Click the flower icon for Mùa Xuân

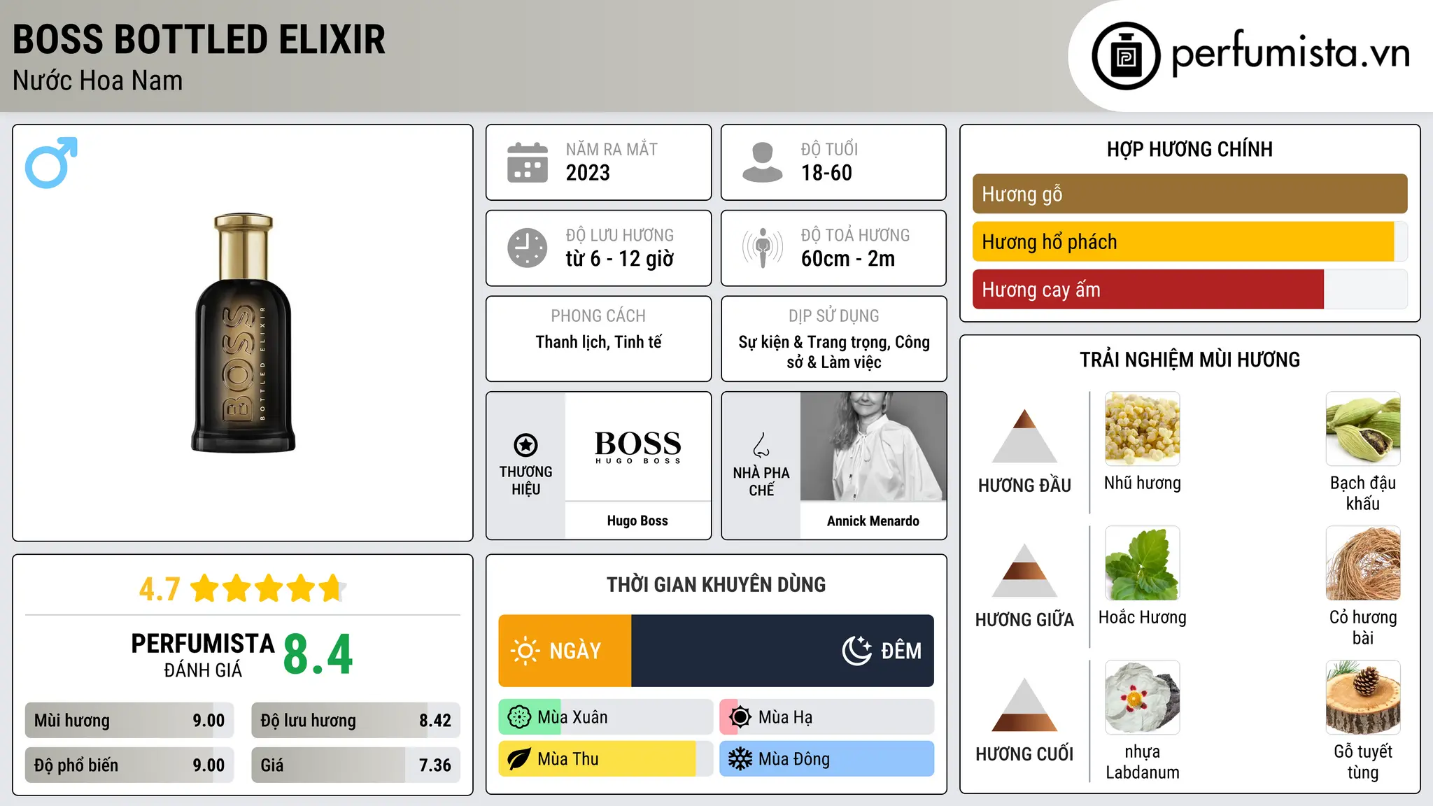(x=519, y=717)
